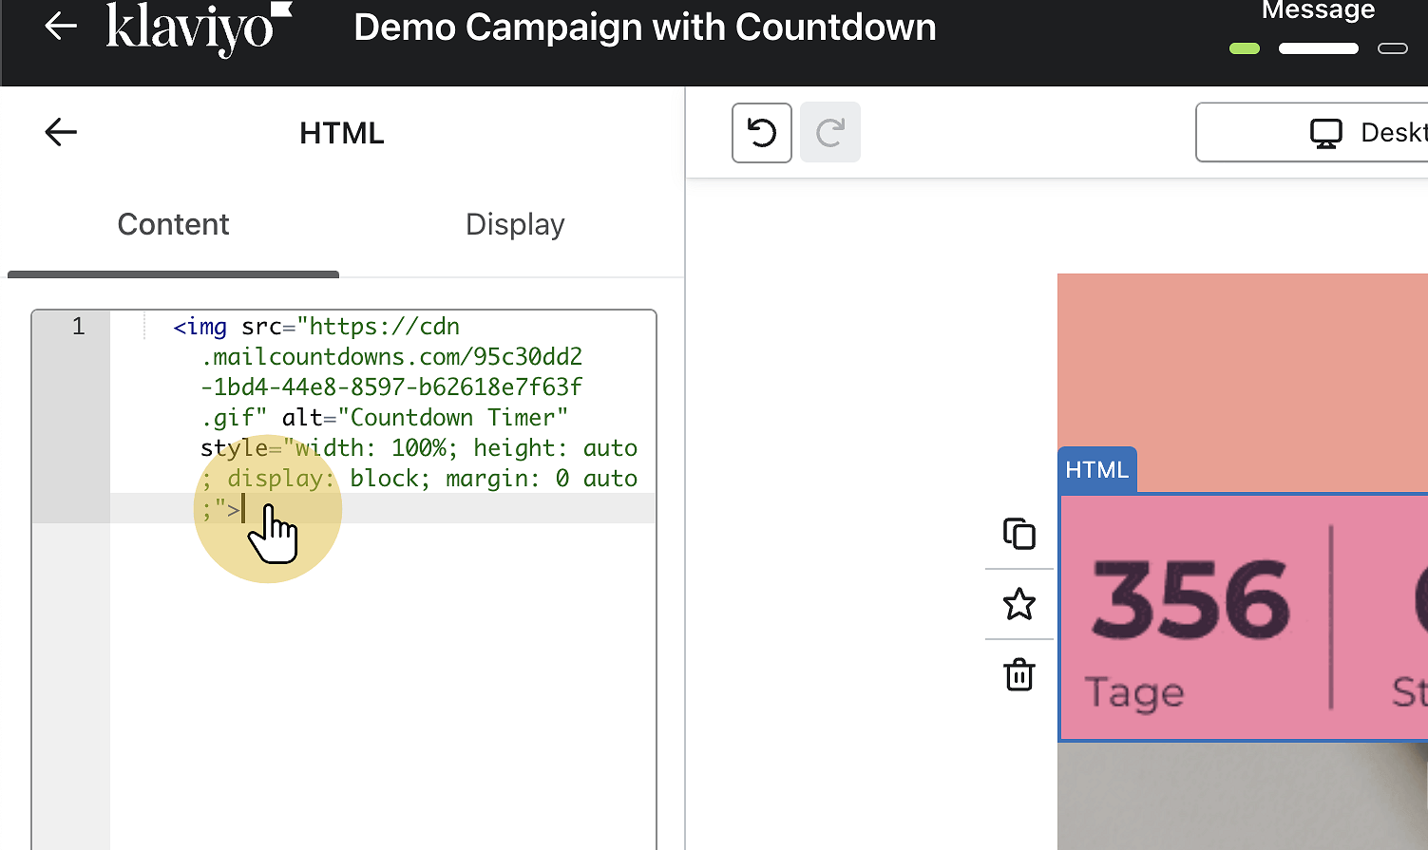The width and height of the screenshot is (1428, 850).
Task: Switch to the Display tab
Action: pyautogui.click(x=515, y=224)
